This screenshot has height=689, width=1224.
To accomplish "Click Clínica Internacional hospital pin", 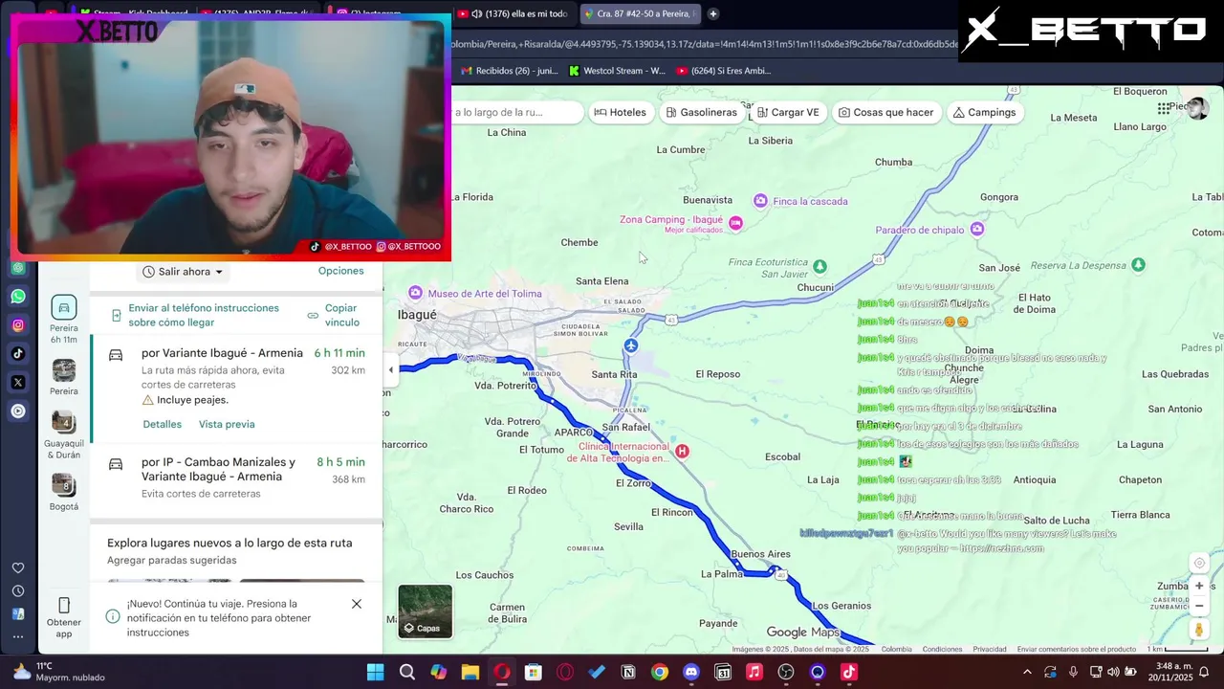I will [x=682, y=451].
